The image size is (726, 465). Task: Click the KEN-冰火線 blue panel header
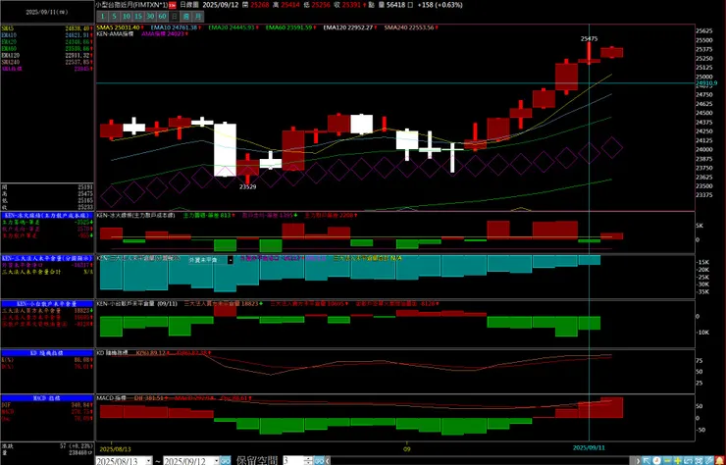tap(47, 216)
